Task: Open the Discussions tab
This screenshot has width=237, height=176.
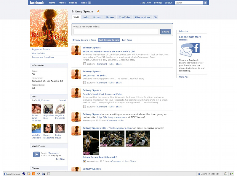Action: (142, 17)
